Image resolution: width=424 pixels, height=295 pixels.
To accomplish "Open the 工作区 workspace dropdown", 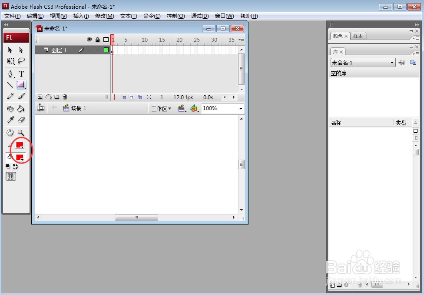I will (161, 109).
